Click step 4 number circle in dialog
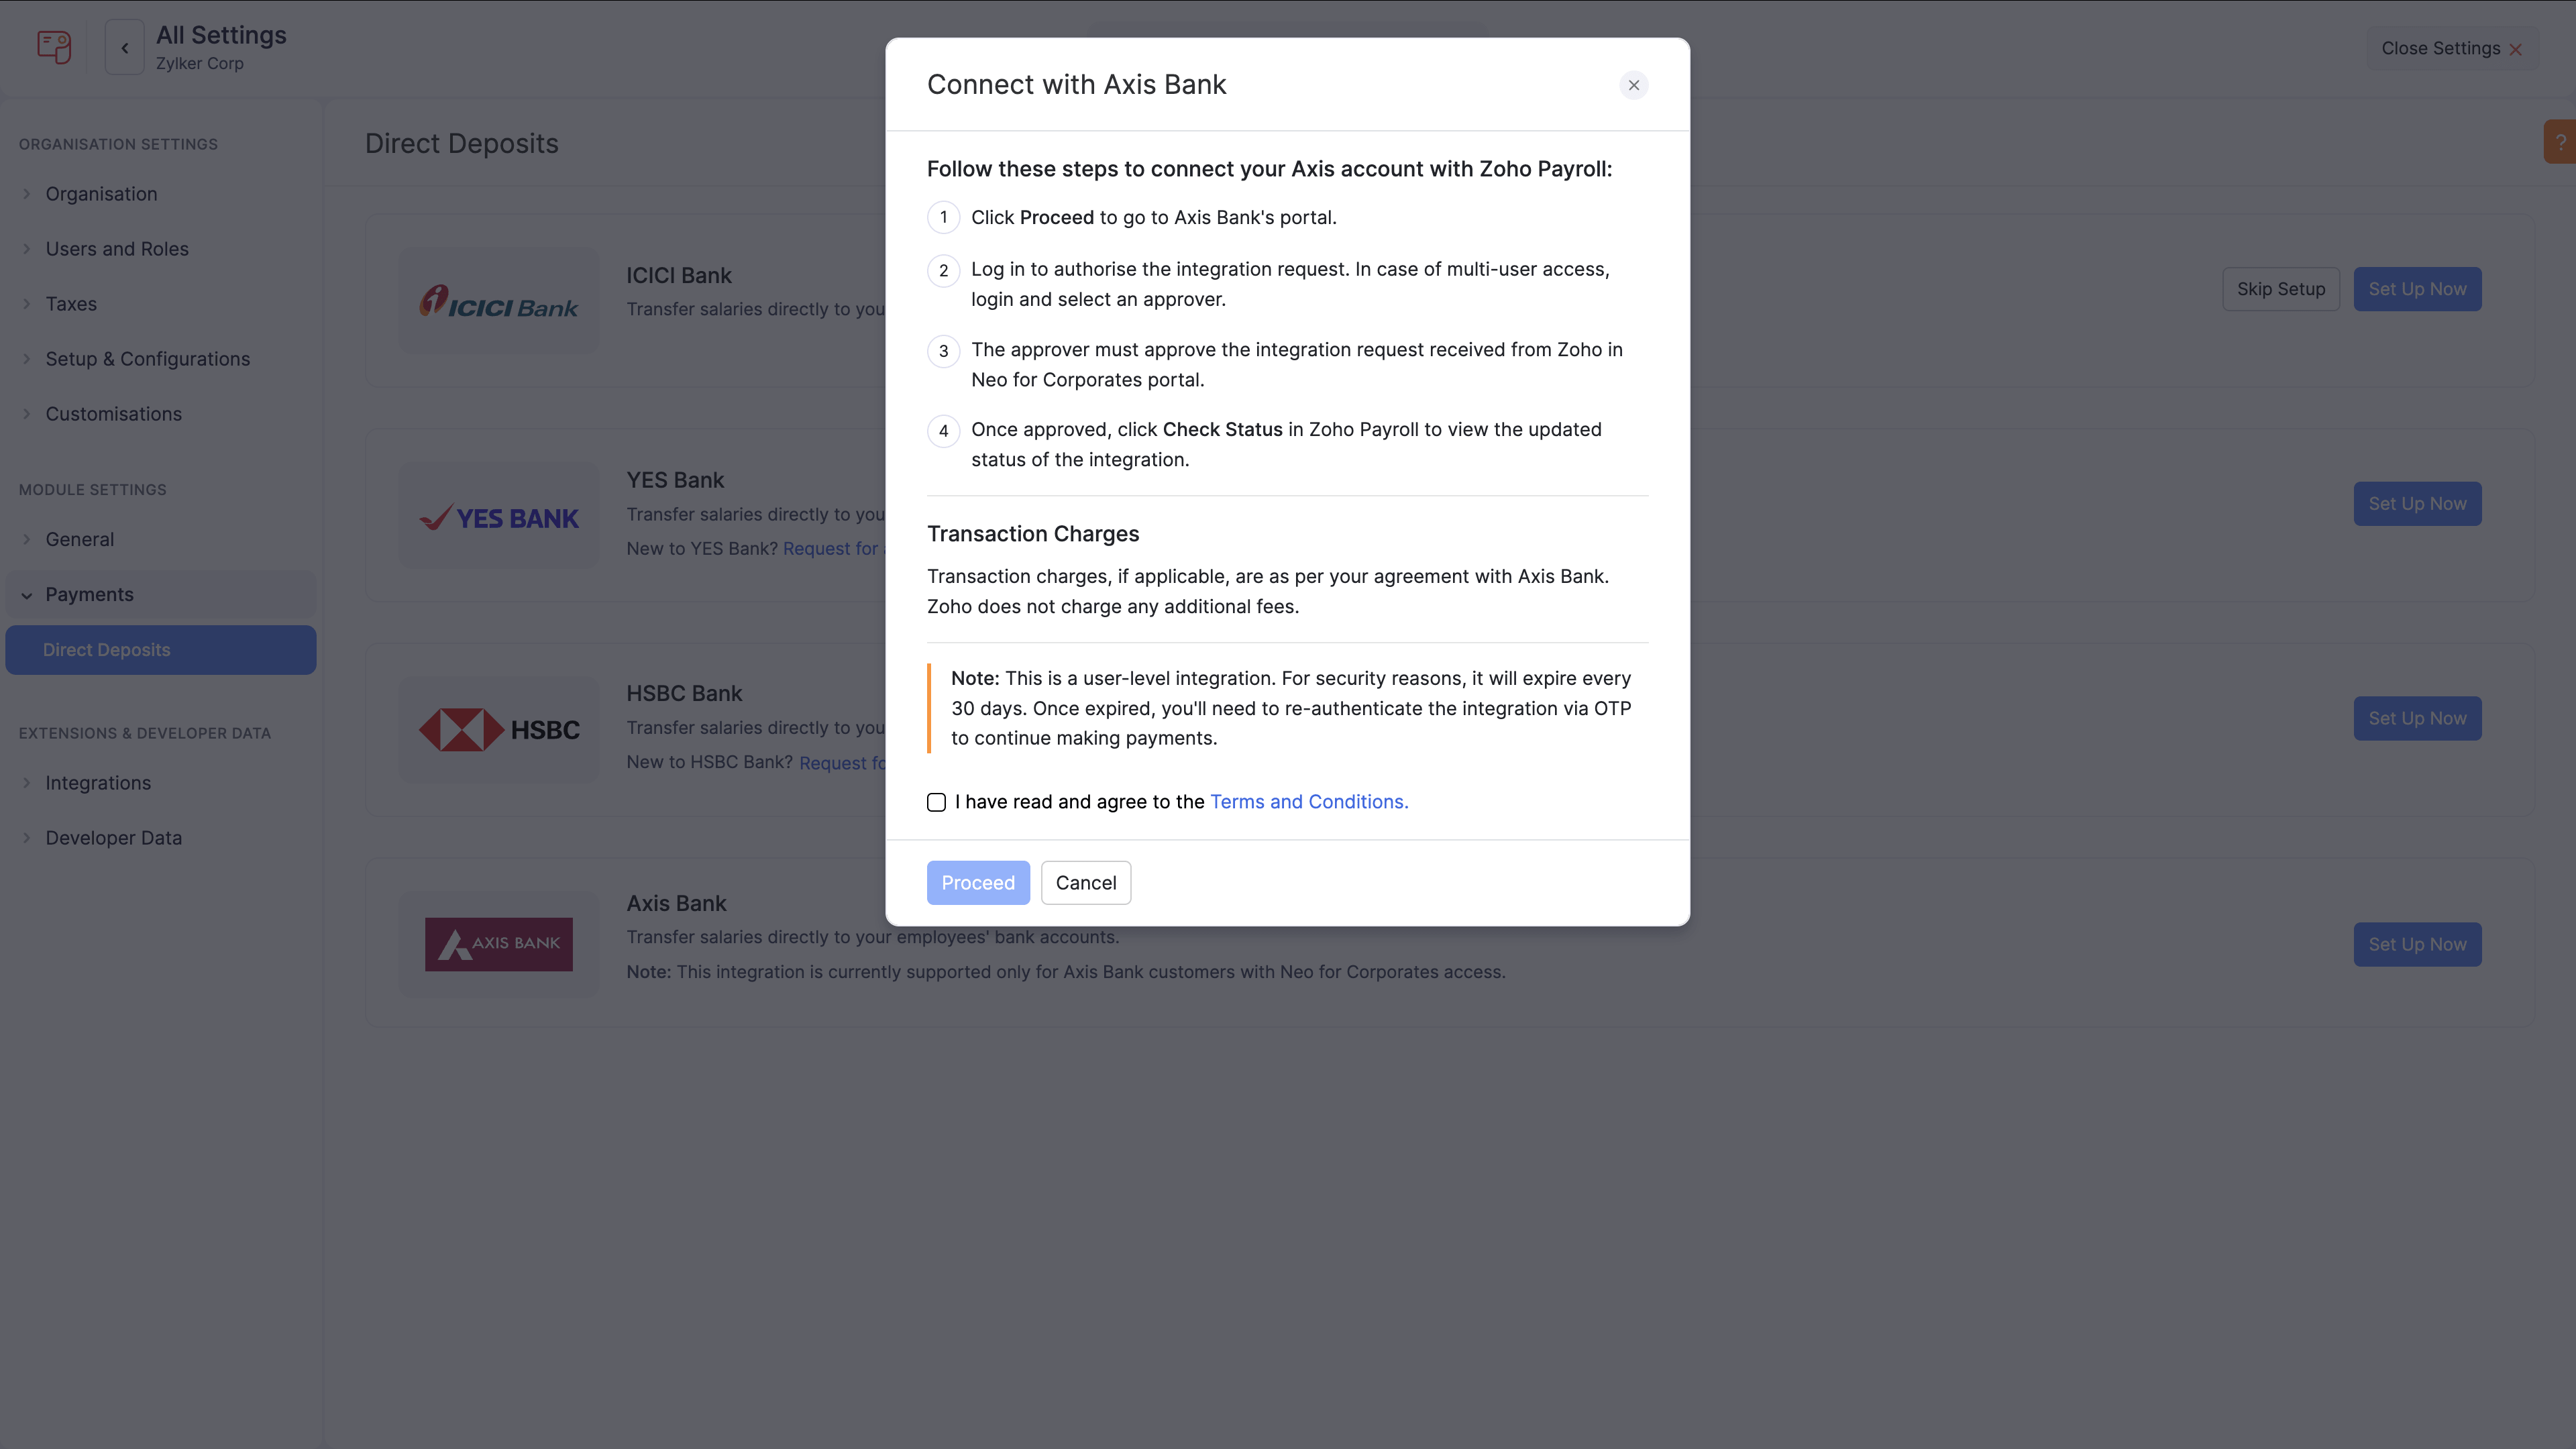 pos(943,431)
